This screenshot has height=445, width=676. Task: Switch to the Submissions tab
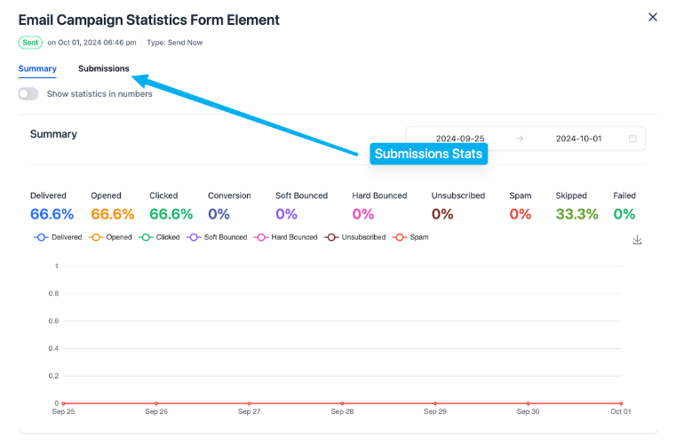tap(103, 68)
